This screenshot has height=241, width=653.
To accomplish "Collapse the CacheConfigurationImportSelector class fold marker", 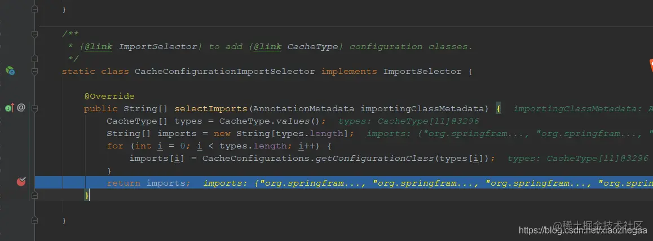I will 34,71.
